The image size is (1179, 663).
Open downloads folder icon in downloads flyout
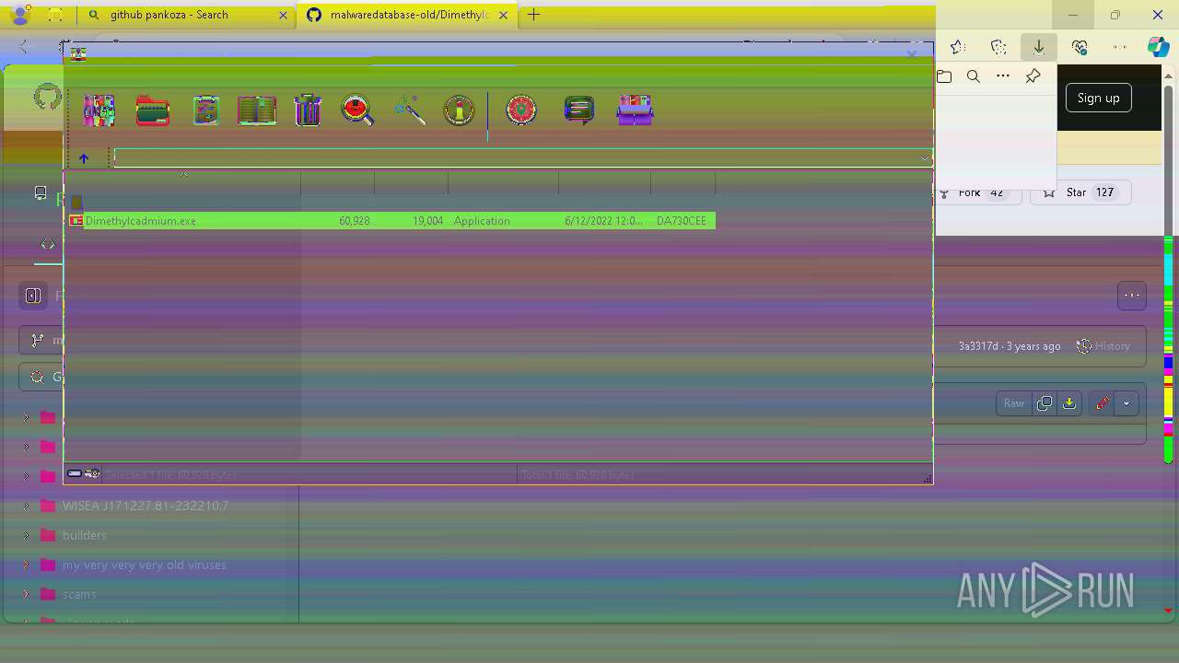click(x=944, y=76)
